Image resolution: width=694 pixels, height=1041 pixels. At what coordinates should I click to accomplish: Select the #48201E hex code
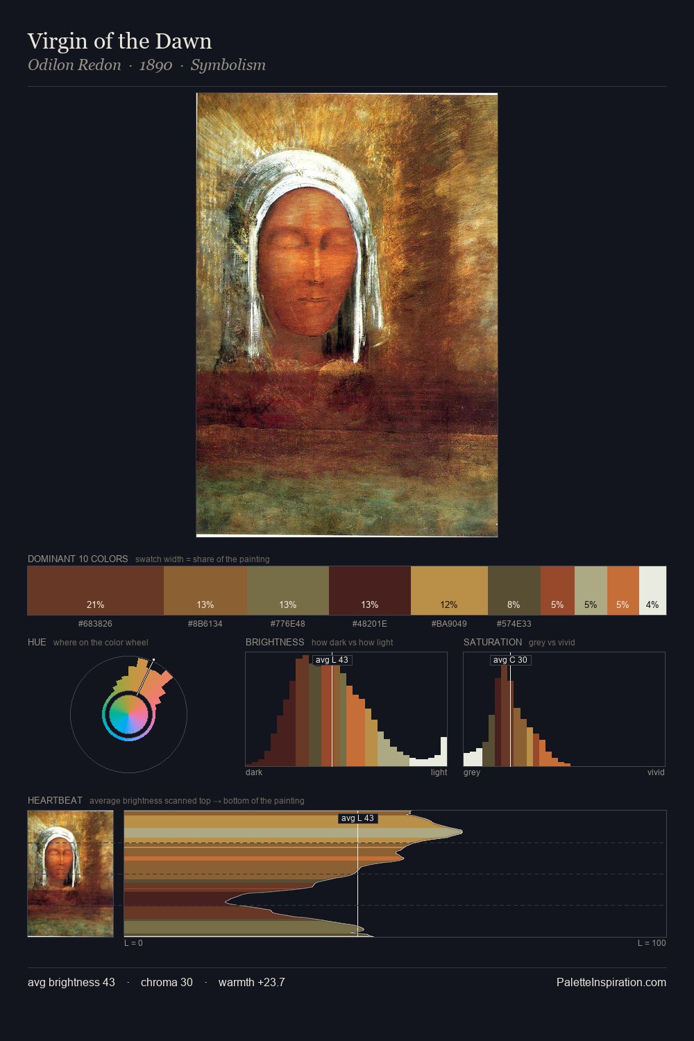370,624
